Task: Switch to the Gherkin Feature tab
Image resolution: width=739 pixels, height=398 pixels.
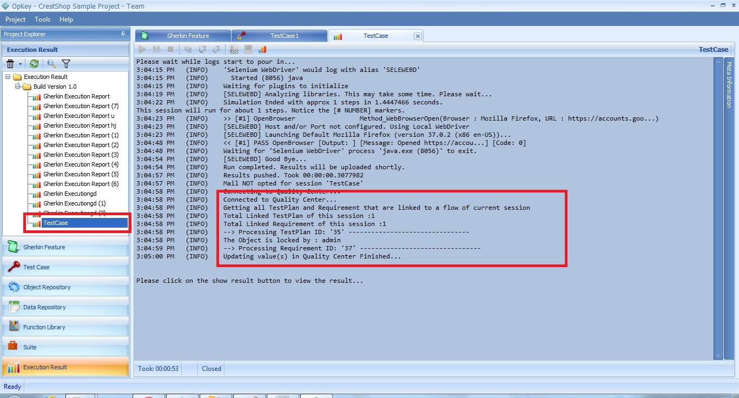Action: tap(183, 36)
